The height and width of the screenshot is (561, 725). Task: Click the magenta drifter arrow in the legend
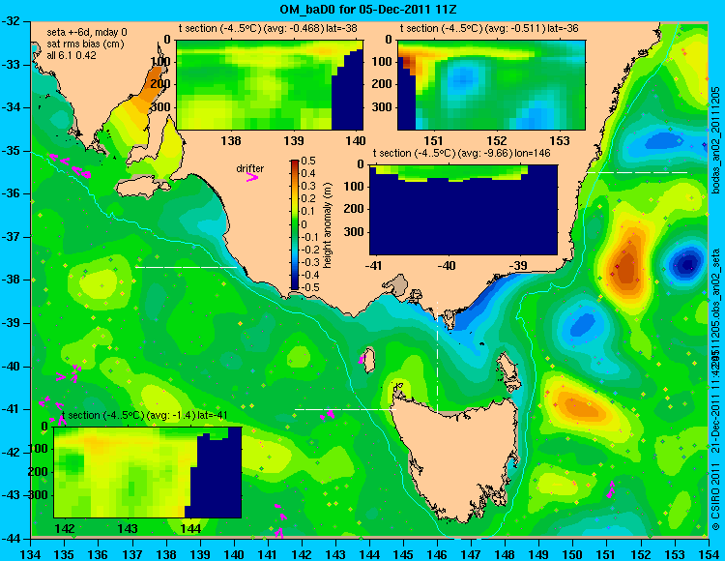[252, 177]
